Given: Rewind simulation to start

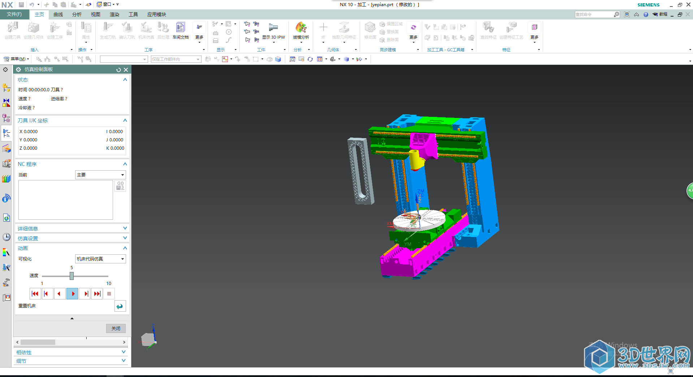Looking at the screenshot, I should pyautogui.click(x=35, y=294).
